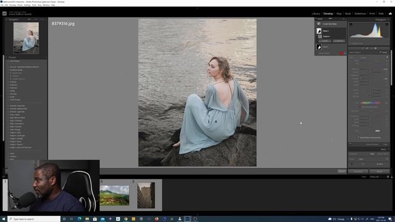The image size is (395, 222).
Task: Click the Create New Mask plus icon
Action: [318, 24]
